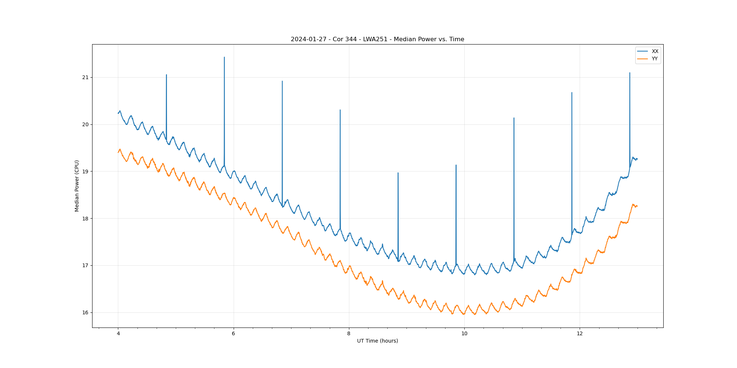Image resolution: width=737 pixels, height=368 pixels.
Task: Click the plot title mentioning LWA251
Action: coord(377,39)
